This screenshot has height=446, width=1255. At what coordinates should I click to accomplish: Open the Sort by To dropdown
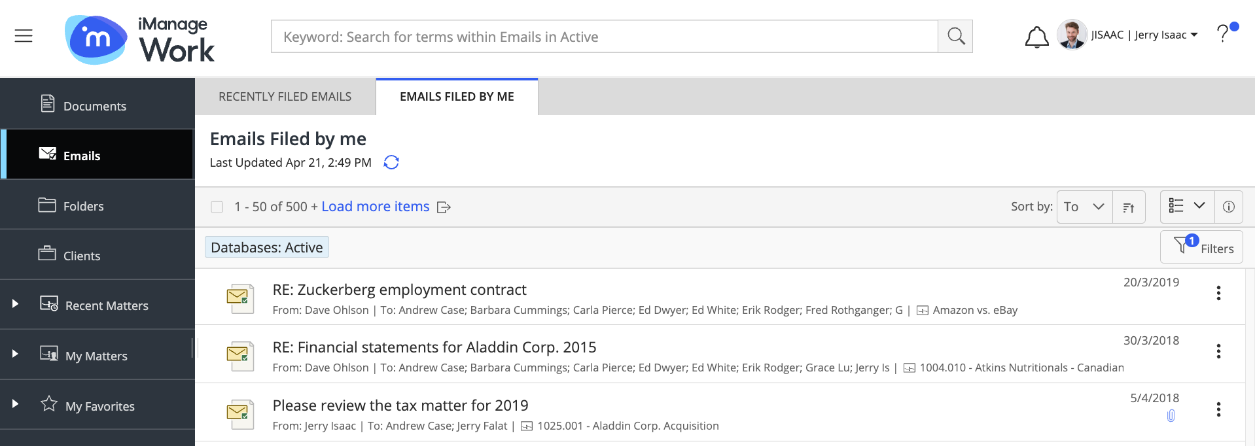coord(1084,207)
